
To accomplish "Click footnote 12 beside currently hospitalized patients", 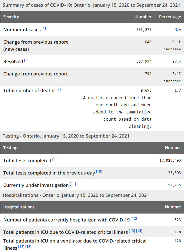I will 134,219.
